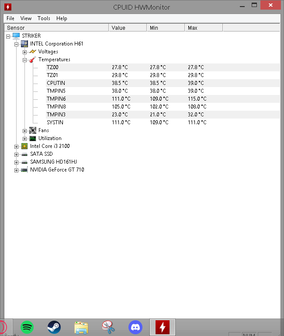Open Snipping Tool from the taskbar
Image resolution: width=284 pixels, height=336 pixels.
[x=108, y=327]
